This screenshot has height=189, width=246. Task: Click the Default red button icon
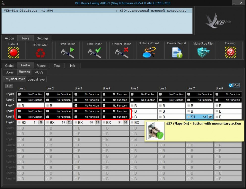(x=13, y=53)
